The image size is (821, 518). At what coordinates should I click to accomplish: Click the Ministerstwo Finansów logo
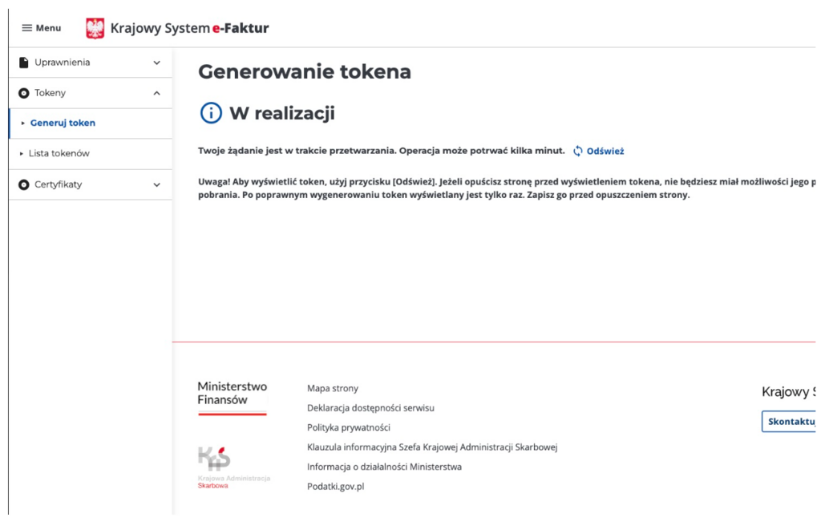point(232,395)
